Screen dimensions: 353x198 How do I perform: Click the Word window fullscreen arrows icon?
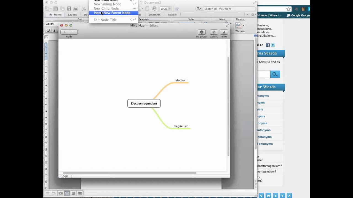(x=255, y=2)
